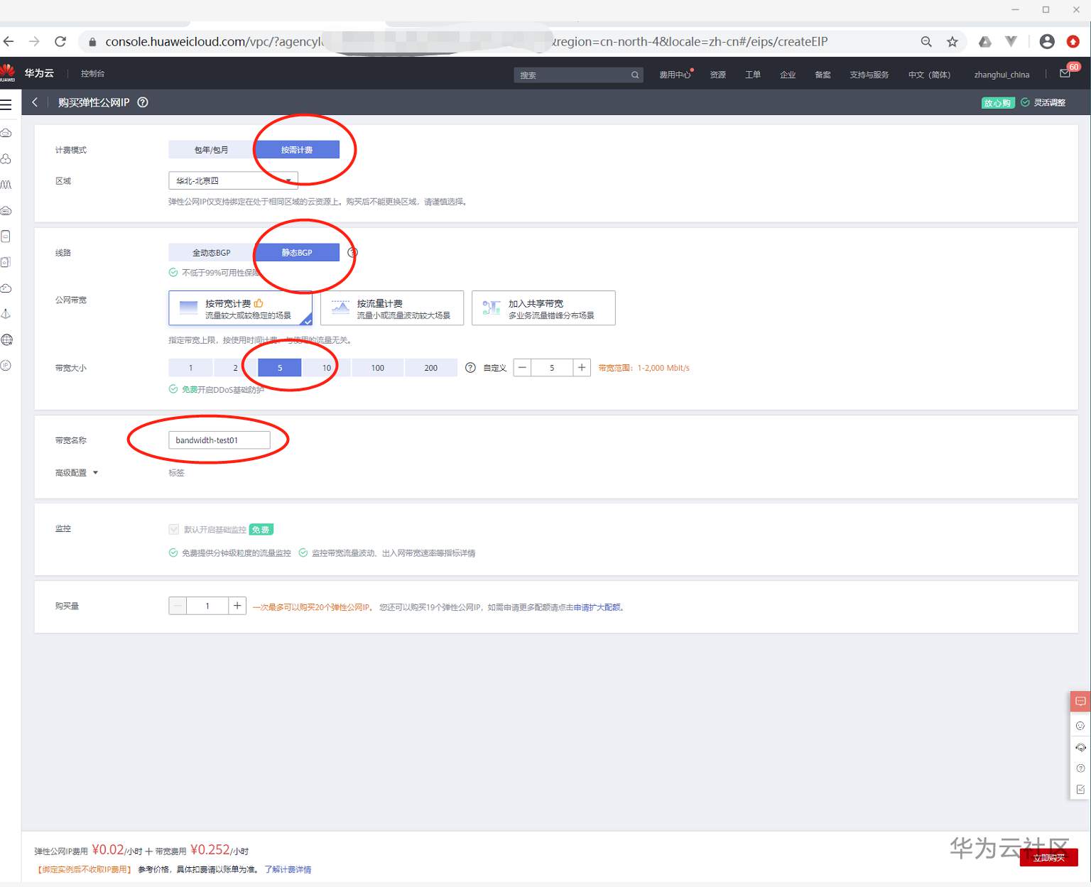
Task: Open the hamburger side menu
Action: point(6,104)
